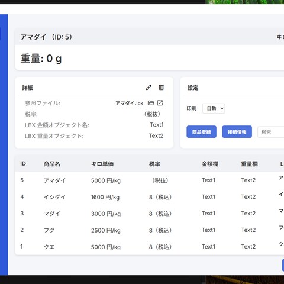Viewport: 284px width, 284px height.
Task: Open the 印刷 自動 dropdown
Action: [214, 108]
